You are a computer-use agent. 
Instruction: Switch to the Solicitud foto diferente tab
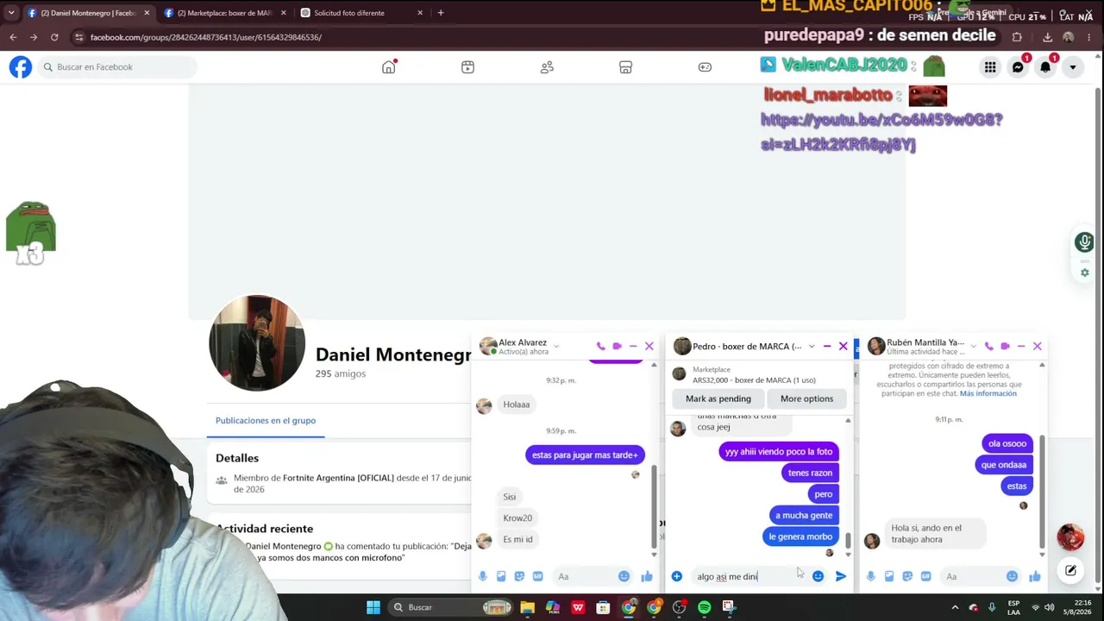(x=361, y=13)
